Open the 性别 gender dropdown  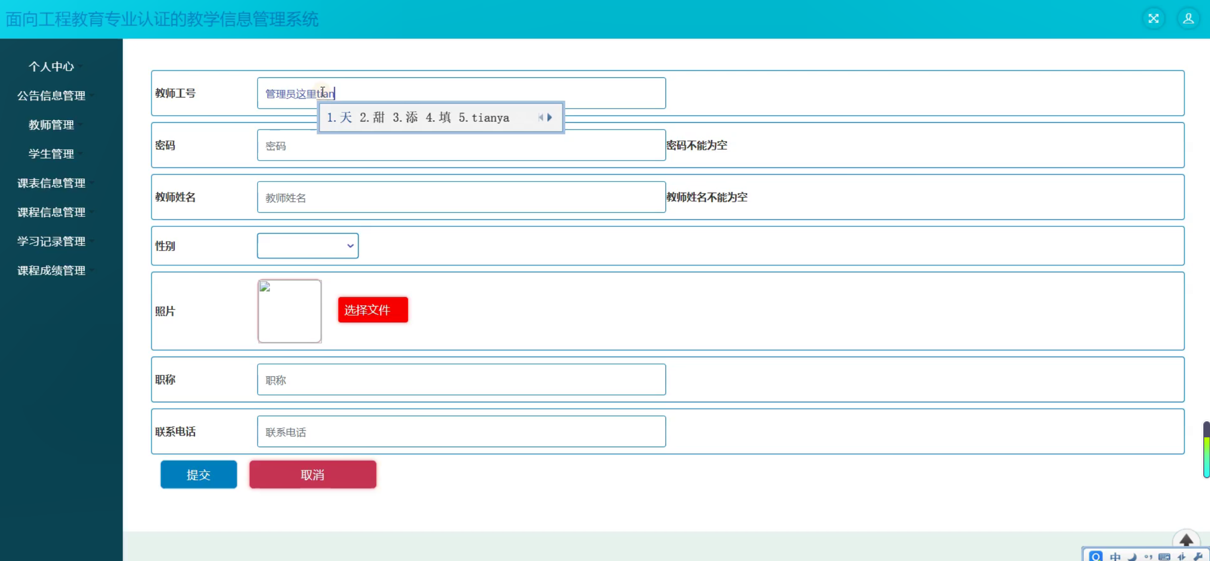pos(308,246)
